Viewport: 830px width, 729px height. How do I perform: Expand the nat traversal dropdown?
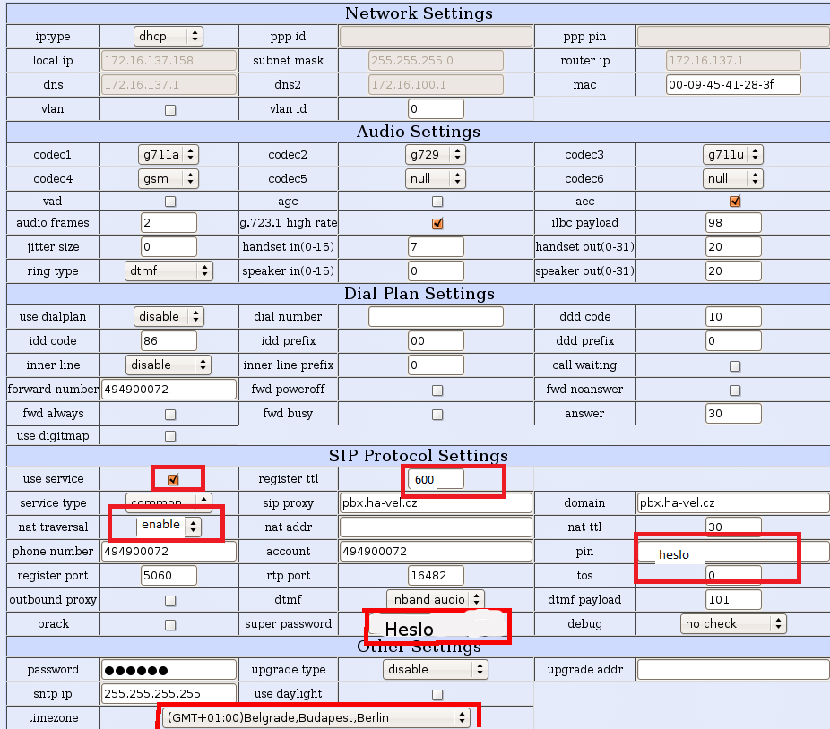tap(169, 526)
